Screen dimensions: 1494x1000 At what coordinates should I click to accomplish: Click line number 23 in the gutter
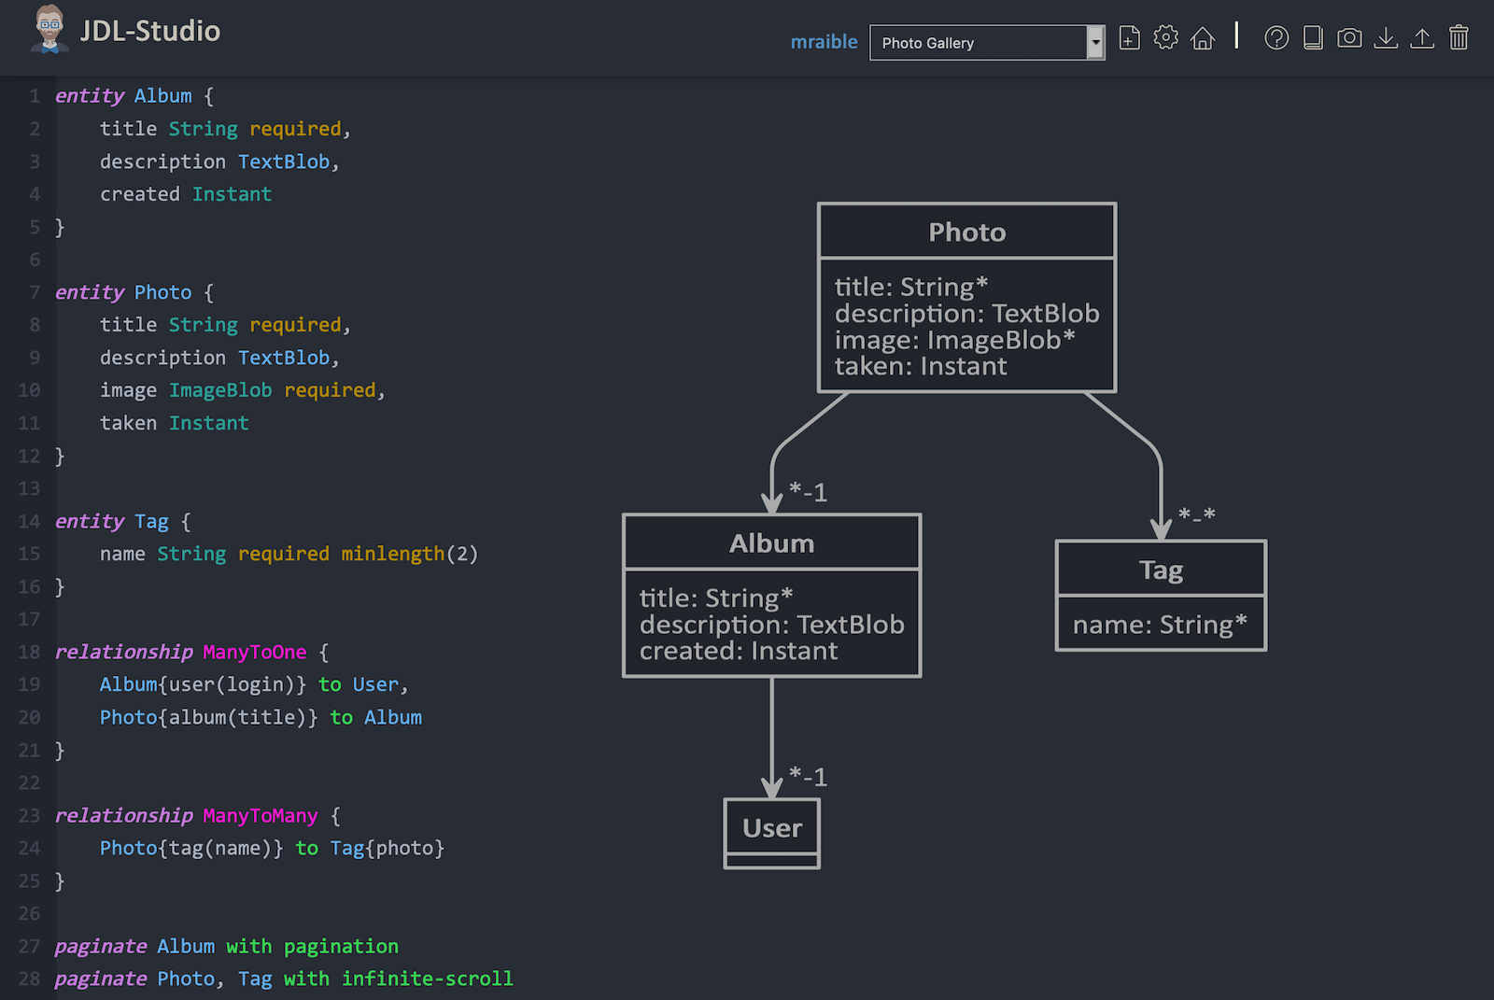click(x=29, y=815)
